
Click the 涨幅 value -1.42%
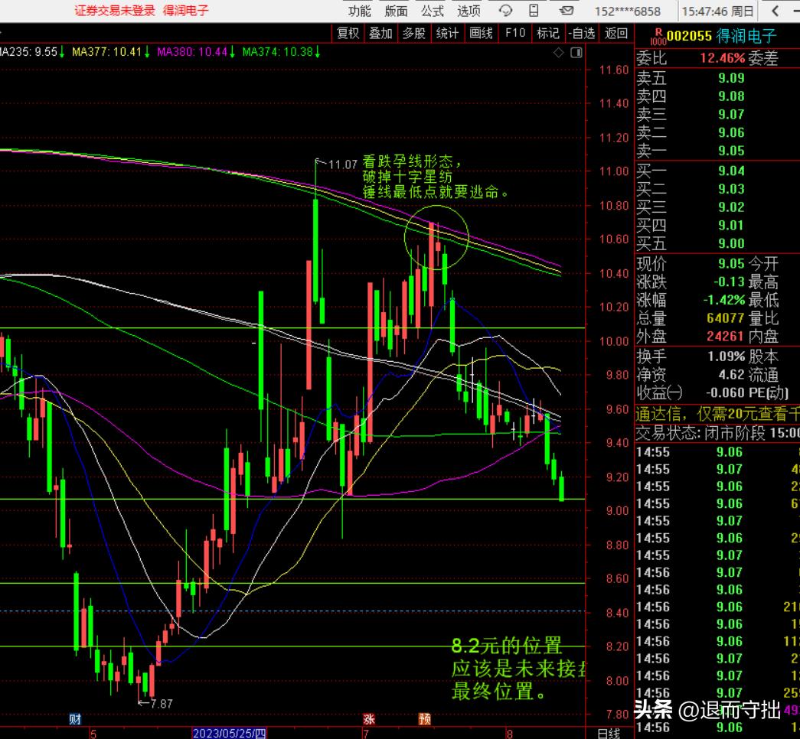pyautogui.click(x=724, y=300)
